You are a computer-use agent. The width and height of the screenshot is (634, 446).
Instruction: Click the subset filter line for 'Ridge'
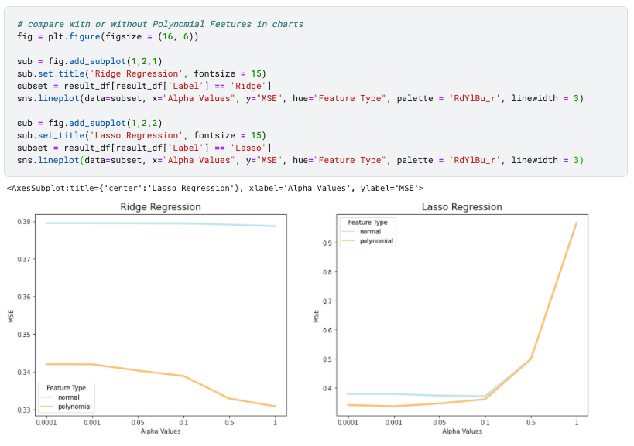tap(144, 86)
